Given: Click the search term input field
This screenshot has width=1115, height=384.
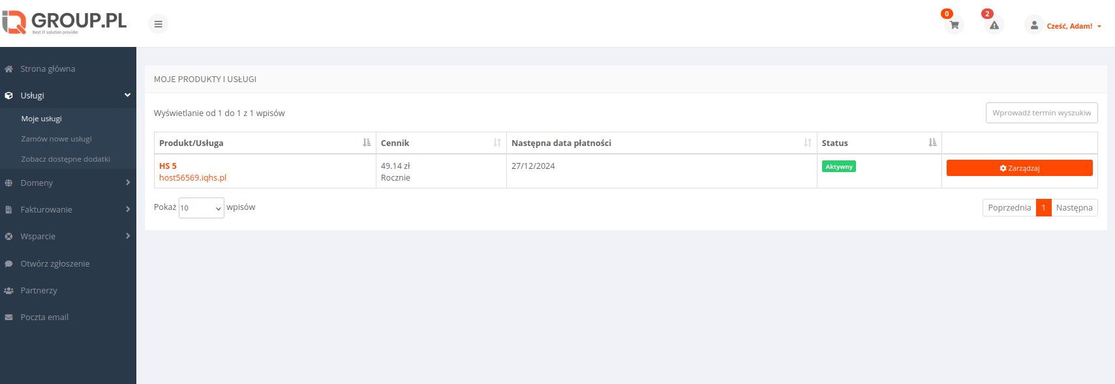Looking at the screenshot, I should point(1041,113).
